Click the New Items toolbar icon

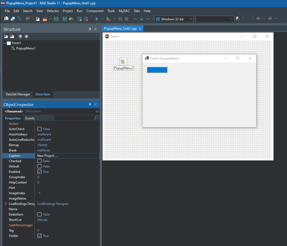38,19
